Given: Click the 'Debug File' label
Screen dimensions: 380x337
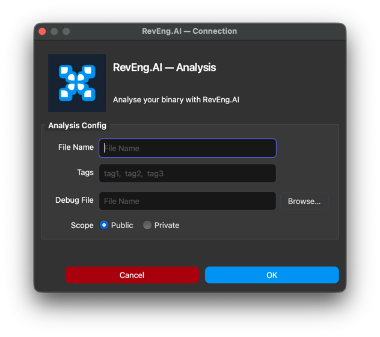Looking at the screenshot, I should click(75, 200).
